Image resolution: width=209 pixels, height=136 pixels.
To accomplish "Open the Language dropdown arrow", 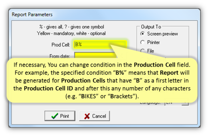I will click(185, 102).
